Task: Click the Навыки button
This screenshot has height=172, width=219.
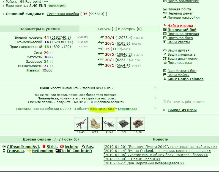Action: tap(33, 70)
